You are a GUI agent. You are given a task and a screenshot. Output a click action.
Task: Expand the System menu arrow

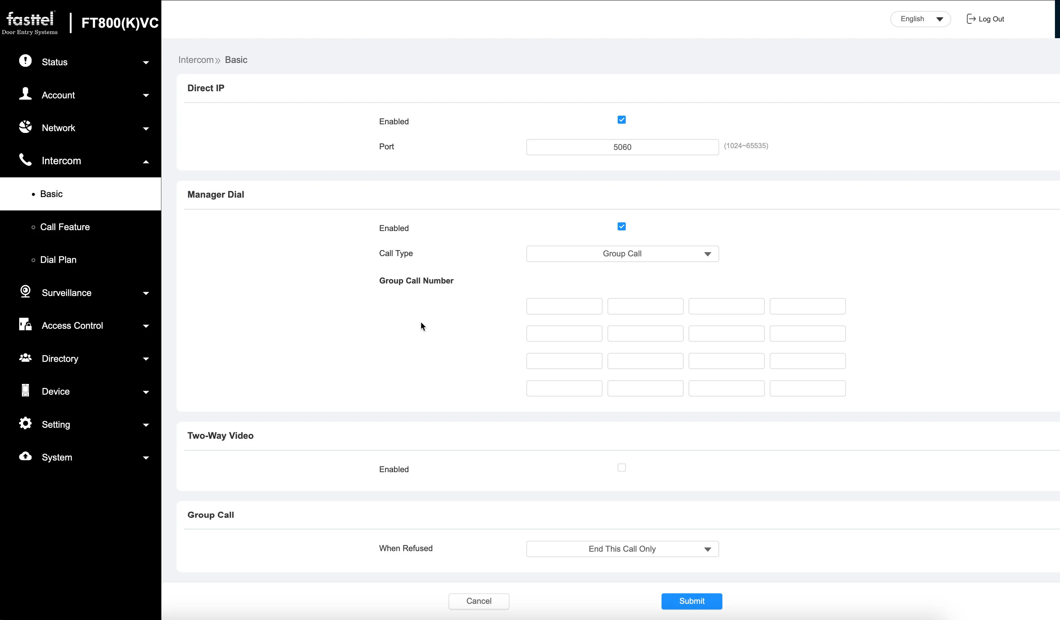click(x=146, y=458)
